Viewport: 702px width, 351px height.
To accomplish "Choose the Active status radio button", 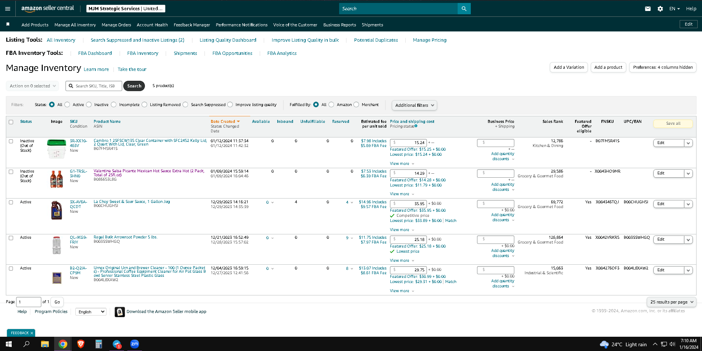I will click(67, 105).
